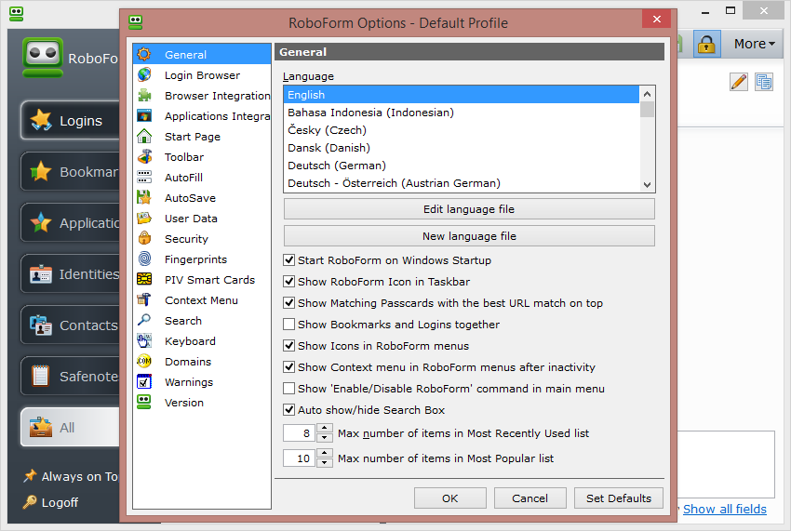791x531 pixels.
Task: Click the Applications Integration window icon
Action: pos(144,115)
